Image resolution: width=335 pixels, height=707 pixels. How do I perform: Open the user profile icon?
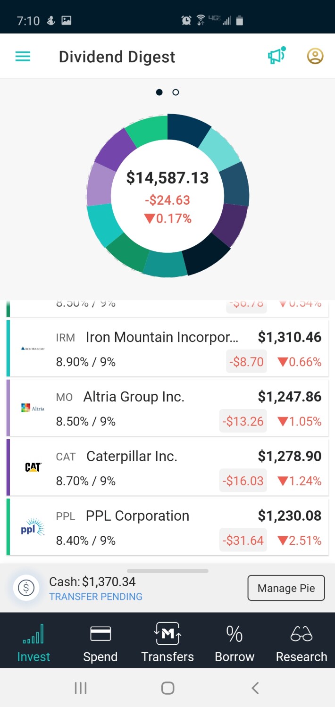point(315,56)
